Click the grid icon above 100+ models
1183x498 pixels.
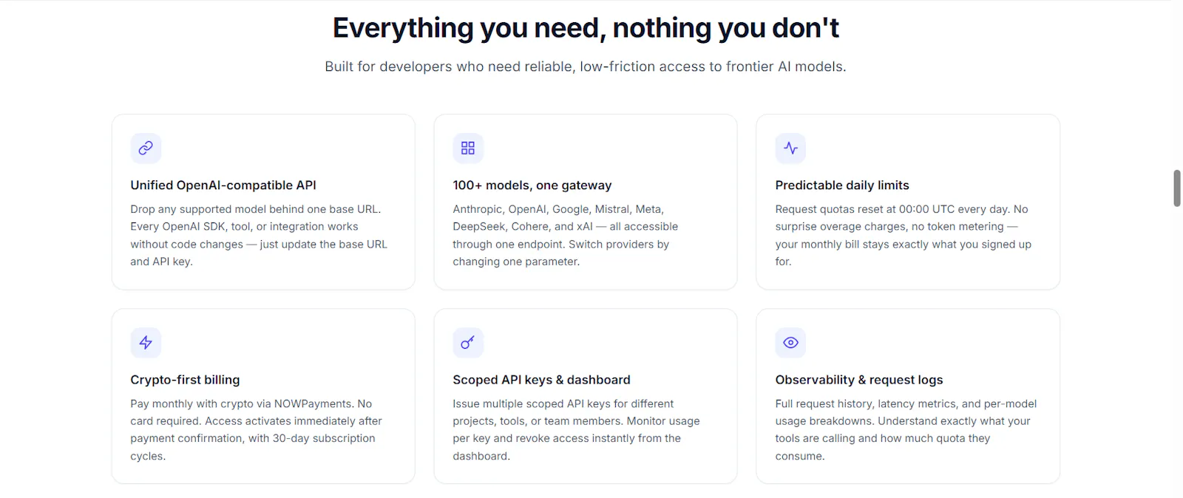(x=468, y=148)
